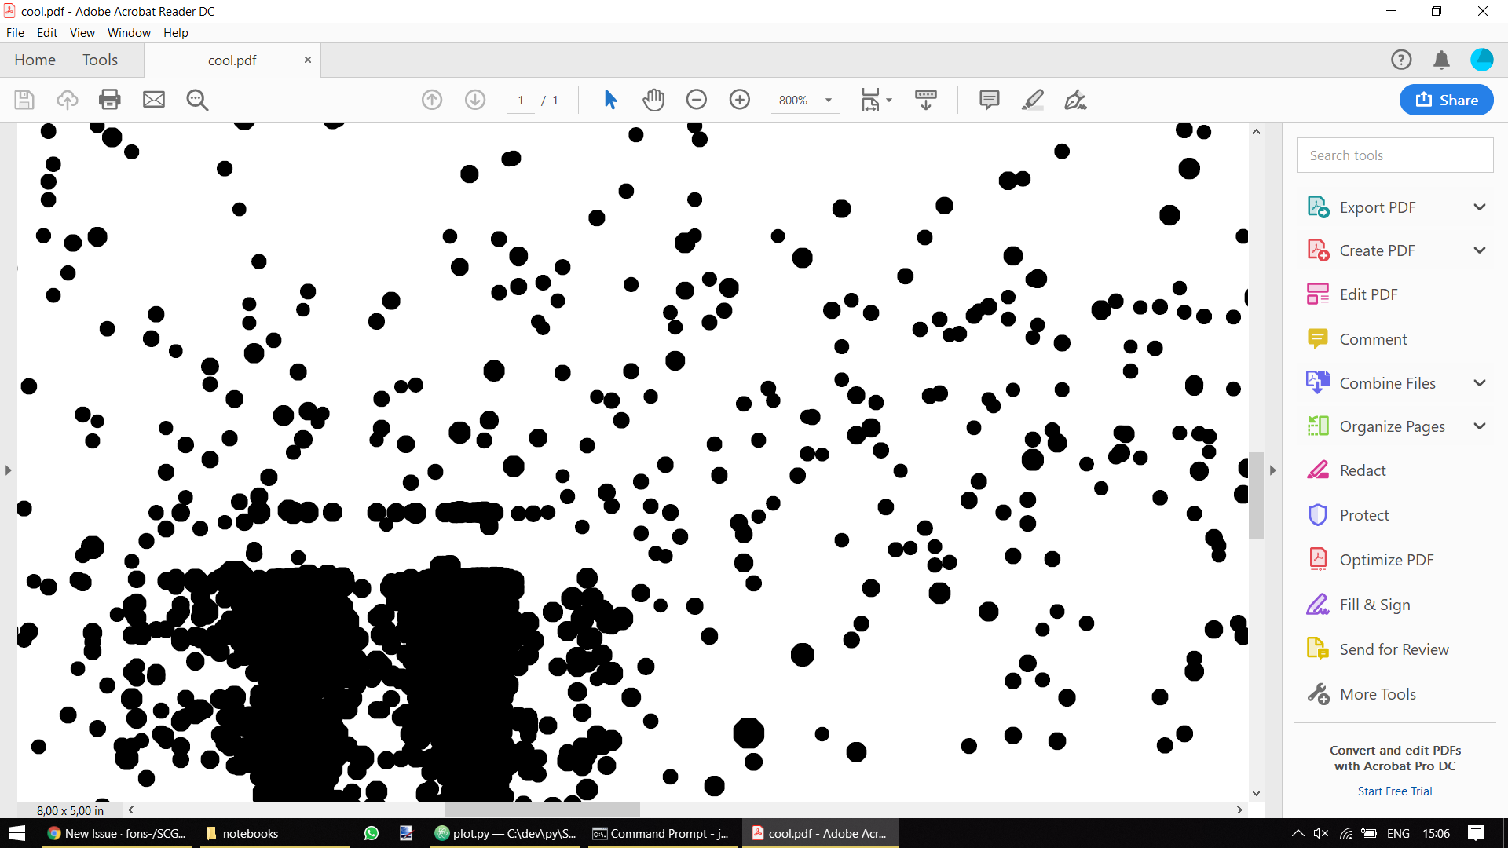The height and width of the screenshot is (848, 1508).
Task: Click the Start Free Trial link
Action: click(1394, 791)
